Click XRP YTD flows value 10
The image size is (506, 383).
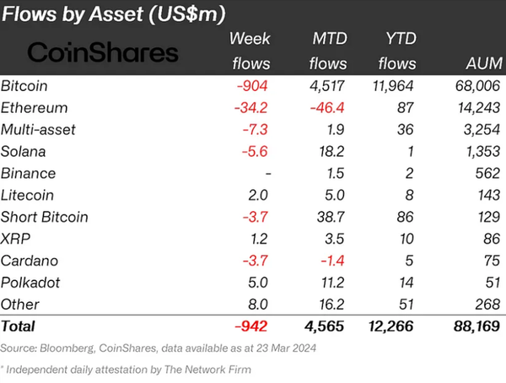(x=406, y=239)
